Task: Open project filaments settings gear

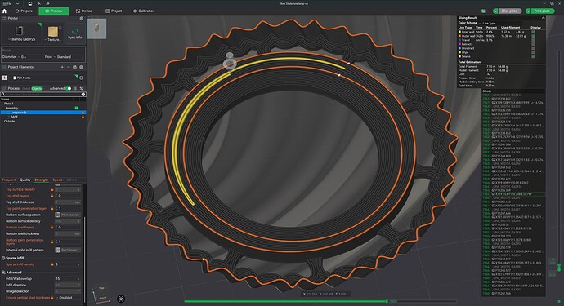Action: 81,67
